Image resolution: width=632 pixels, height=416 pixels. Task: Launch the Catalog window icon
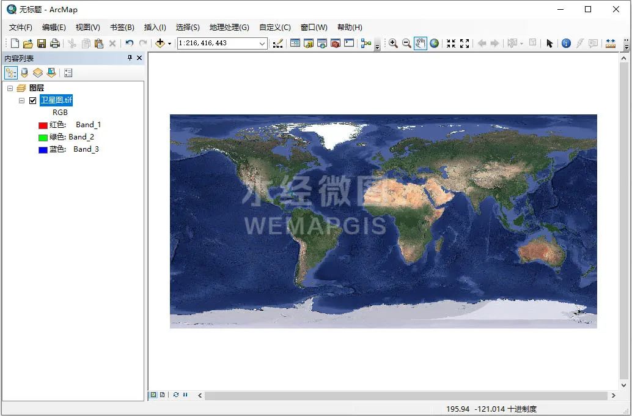(309, 43)
